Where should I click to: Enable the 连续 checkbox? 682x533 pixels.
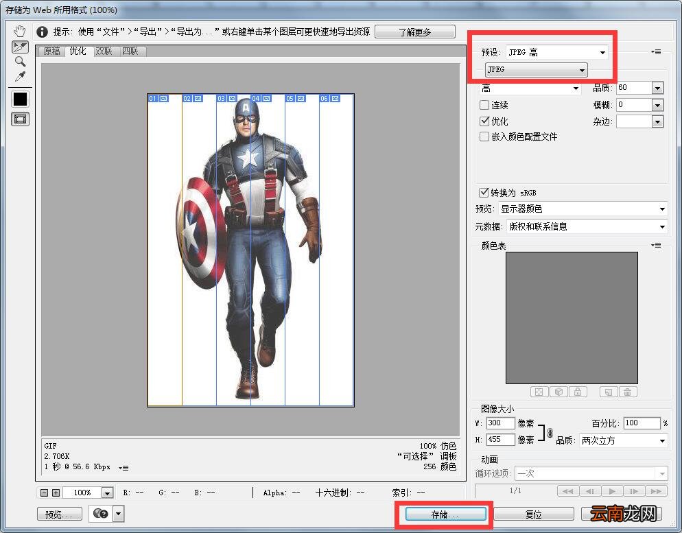pos(484,105)
